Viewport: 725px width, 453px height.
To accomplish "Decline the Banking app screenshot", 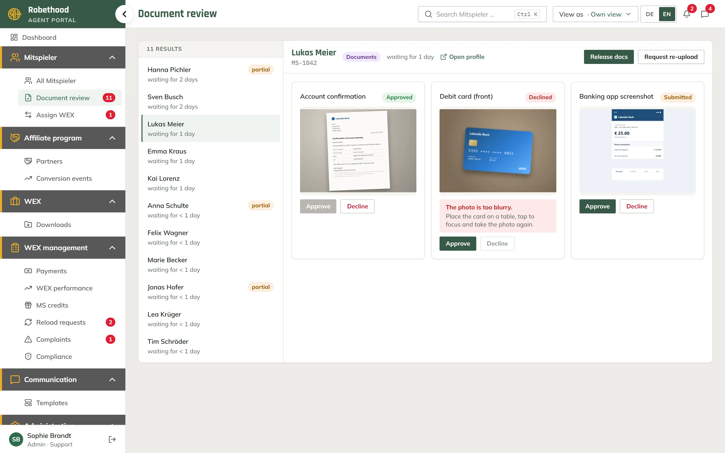I will (637, 206).
